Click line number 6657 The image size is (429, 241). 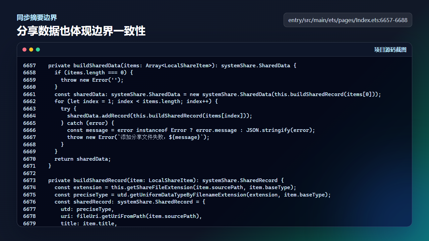[x=29, y=66]
